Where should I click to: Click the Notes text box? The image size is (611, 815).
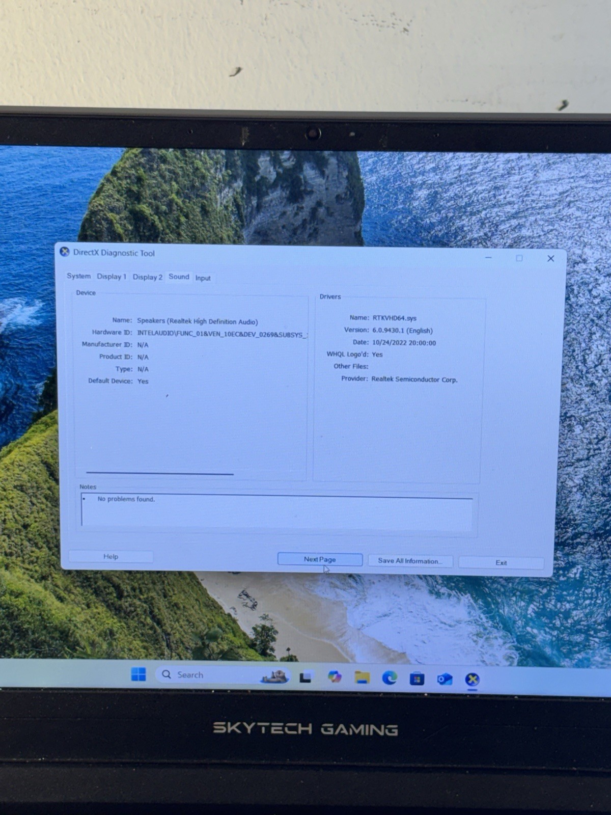277,510
